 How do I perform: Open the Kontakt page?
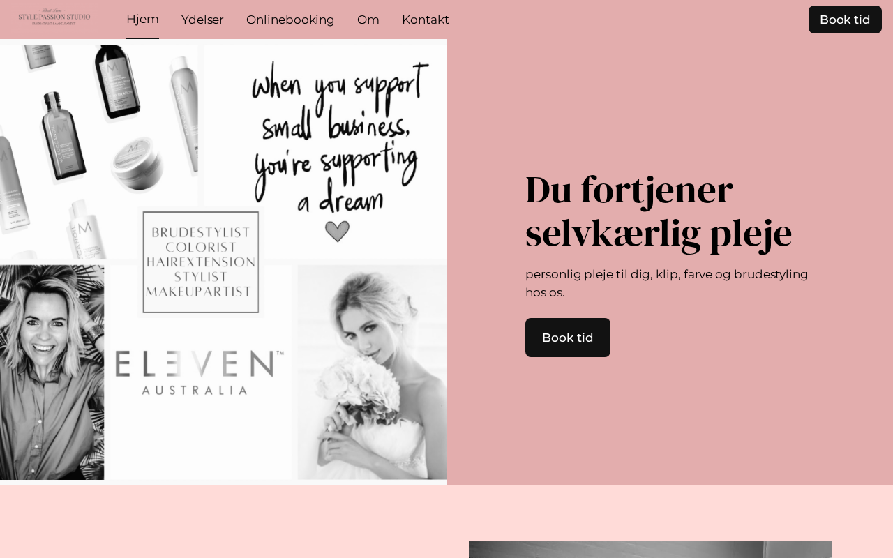click(426, 20)
